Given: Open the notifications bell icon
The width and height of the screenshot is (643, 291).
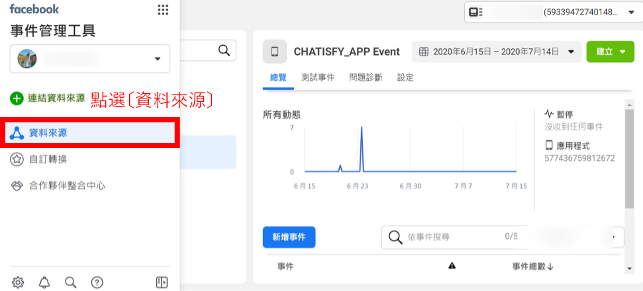Looking at the screenshot, I should pyautogui.click(x=44, y=282).
